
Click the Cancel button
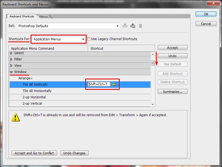click(x=206, y=24)
